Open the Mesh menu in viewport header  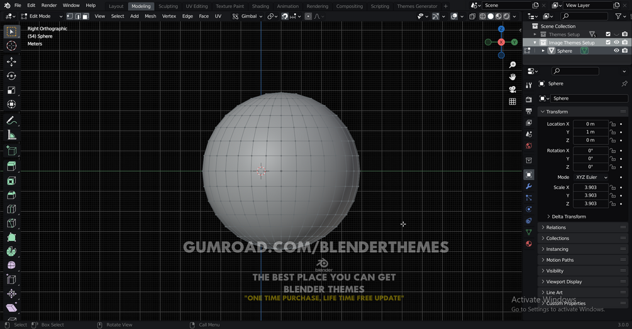point(150,16)
